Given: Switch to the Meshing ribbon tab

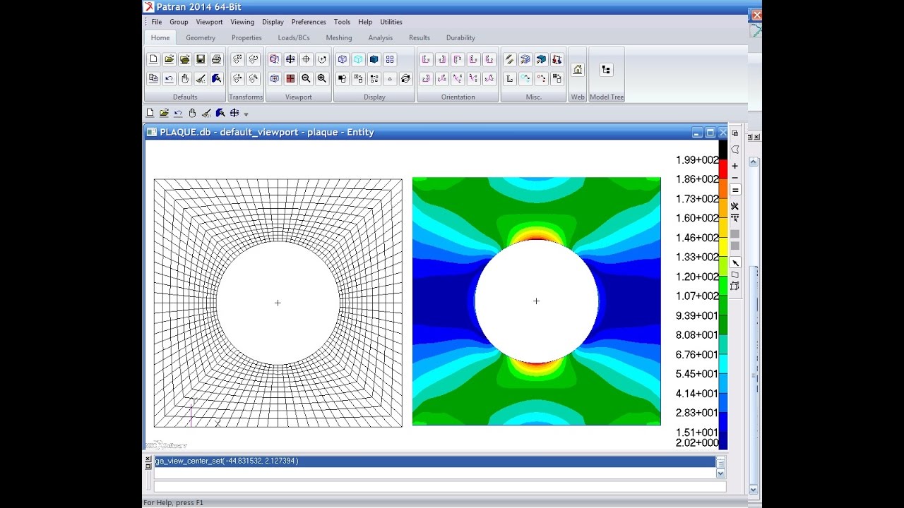Looking at the screenshot, I should click(x=339, y=38).
